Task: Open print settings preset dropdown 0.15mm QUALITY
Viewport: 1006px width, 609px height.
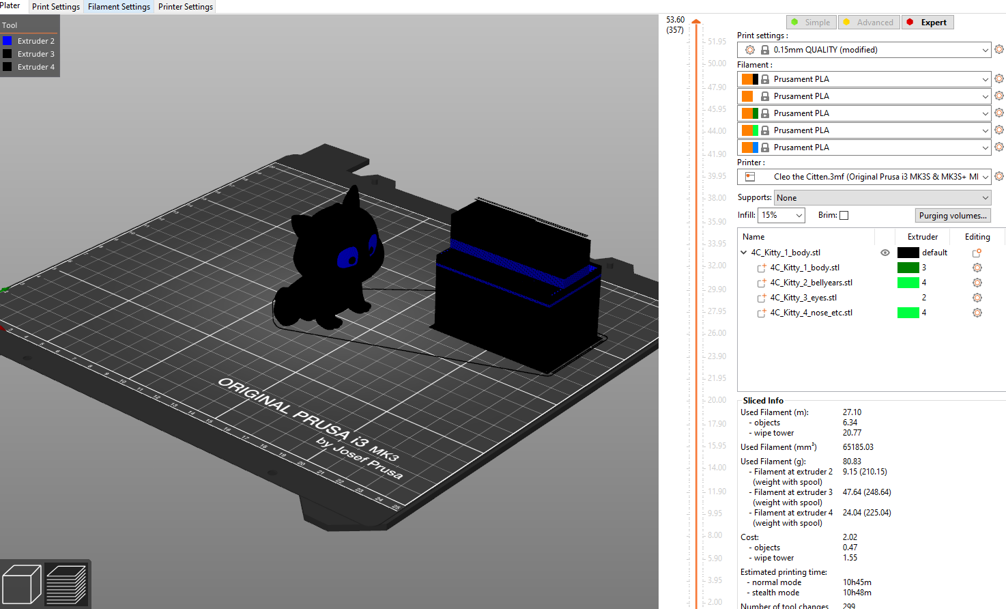Action: tap(864, 50)
